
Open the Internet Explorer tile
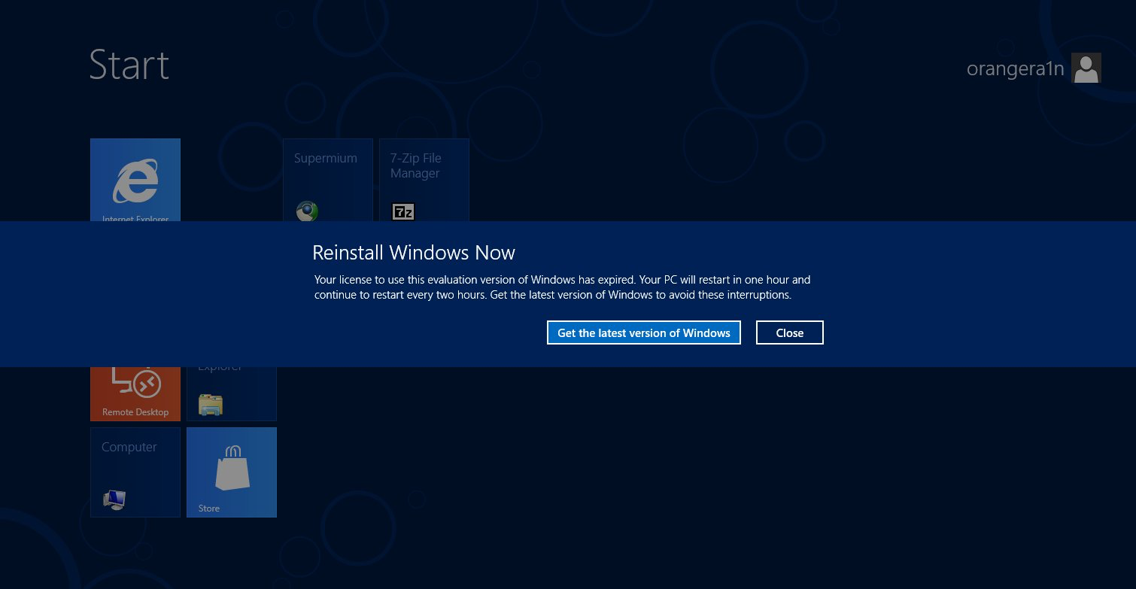(x=135, y=180)
